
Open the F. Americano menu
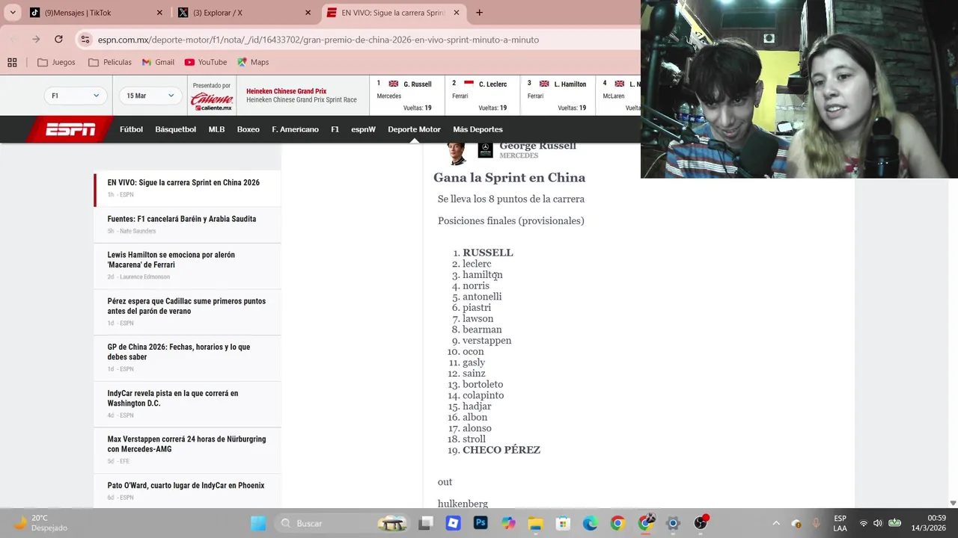click(x=295, y=129)
